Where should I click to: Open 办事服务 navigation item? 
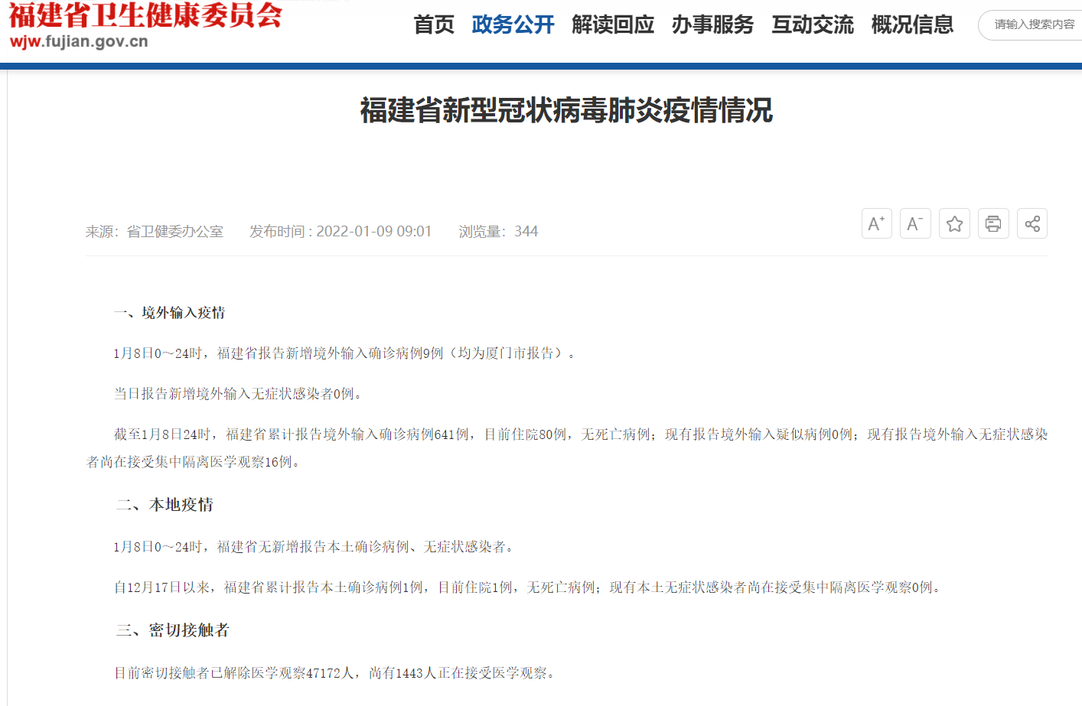[x=712, y=24]
